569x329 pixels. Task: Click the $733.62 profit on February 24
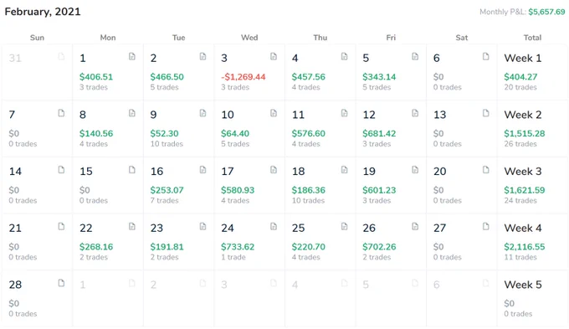click(238, 247)
